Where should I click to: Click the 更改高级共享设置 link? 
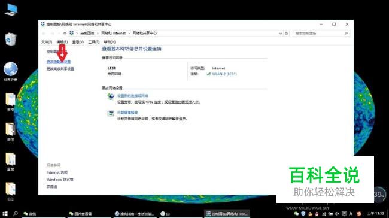[x=60, y=69]
